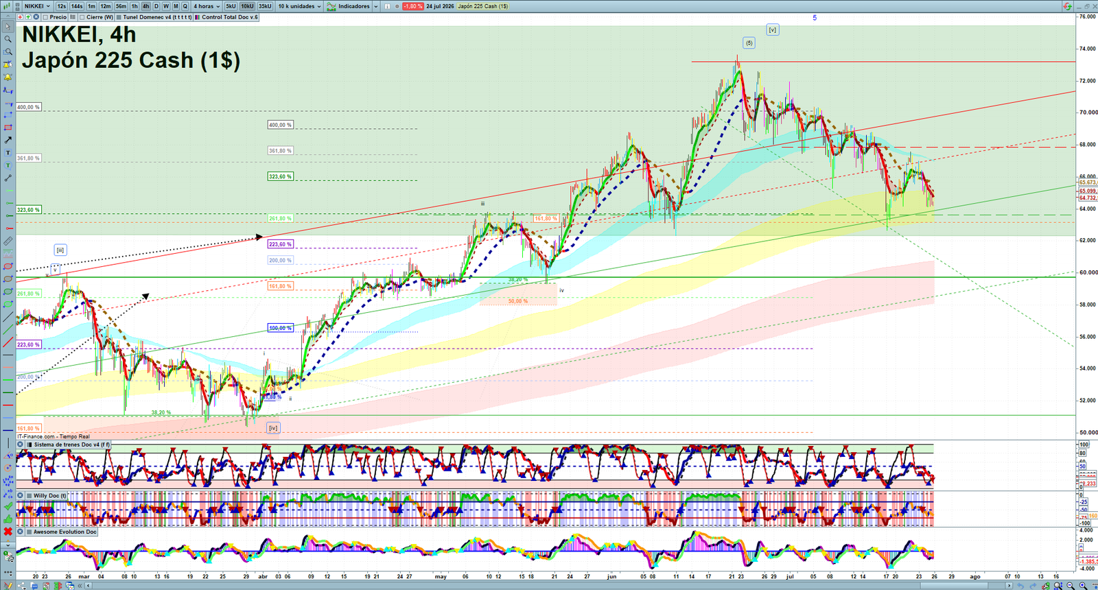Toggle the Precio checkbox
The width and height of the screenshot is (1098, 590).
pyautogui.click(x=45, y=17)
